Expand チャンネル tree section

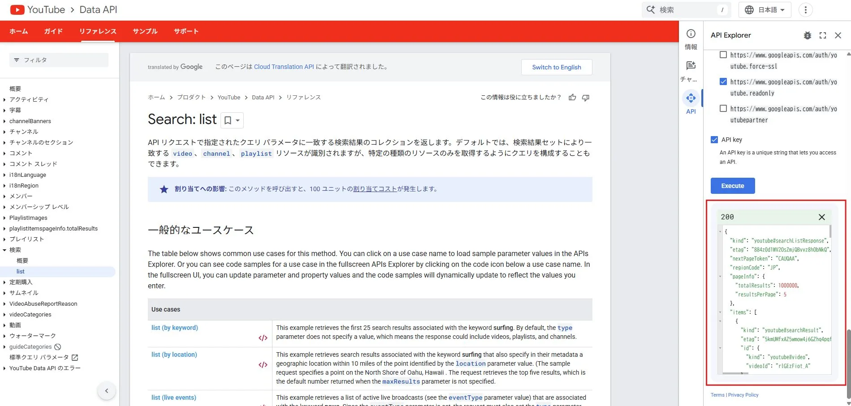coord(4,132)
